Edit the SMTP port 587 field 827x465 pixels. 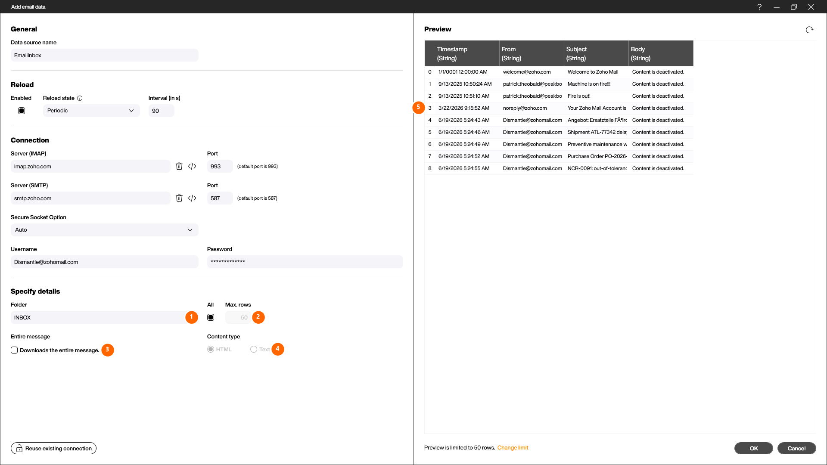coord(220,198)
